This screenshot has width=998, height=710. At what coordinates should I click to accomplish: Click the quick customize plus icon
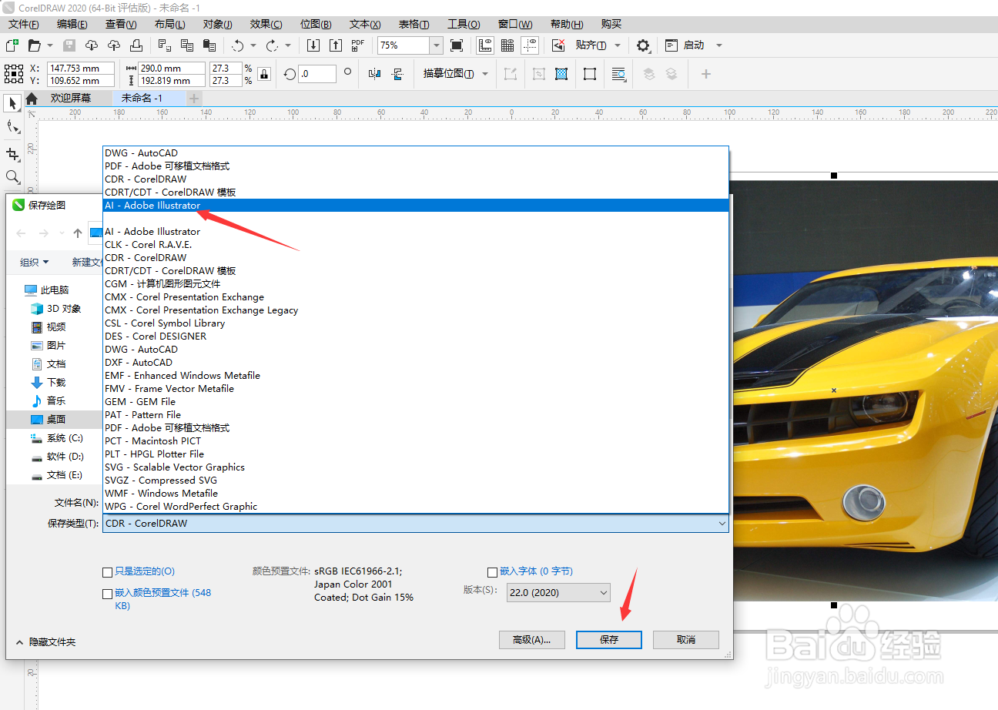706,74
